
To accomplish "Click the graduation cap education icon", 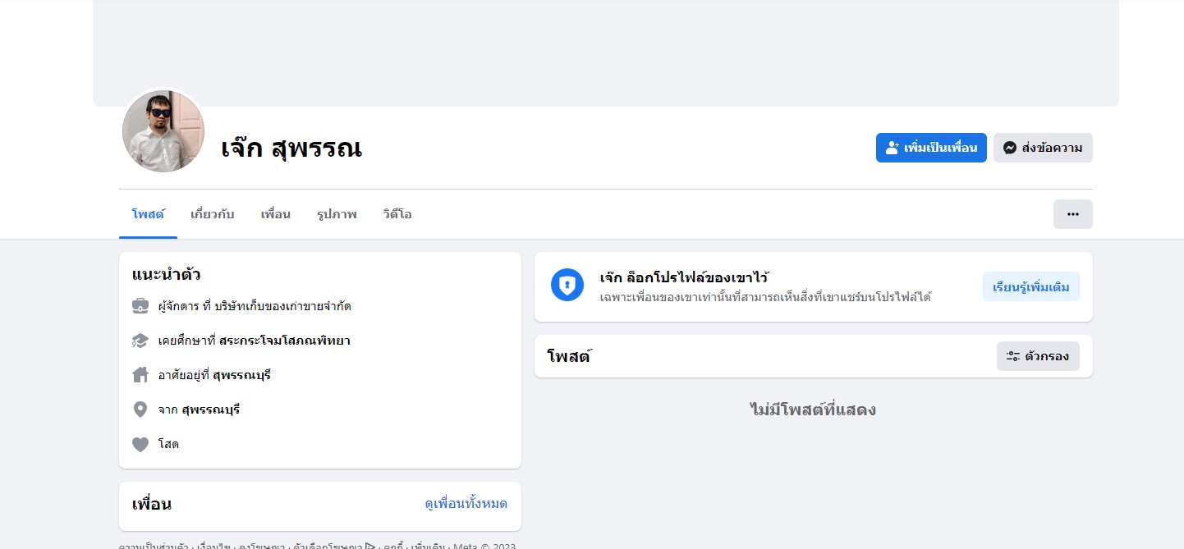I will point(140,341).
